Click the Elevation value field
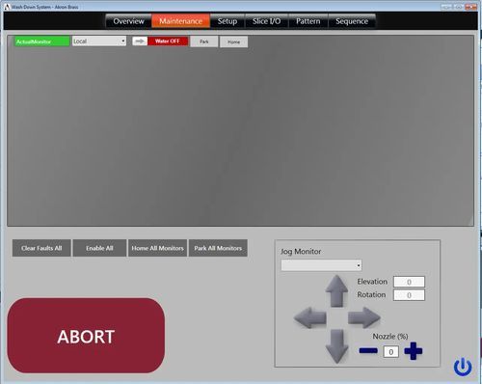This screenshot has width=482, height=384. [x=409, y=282]
